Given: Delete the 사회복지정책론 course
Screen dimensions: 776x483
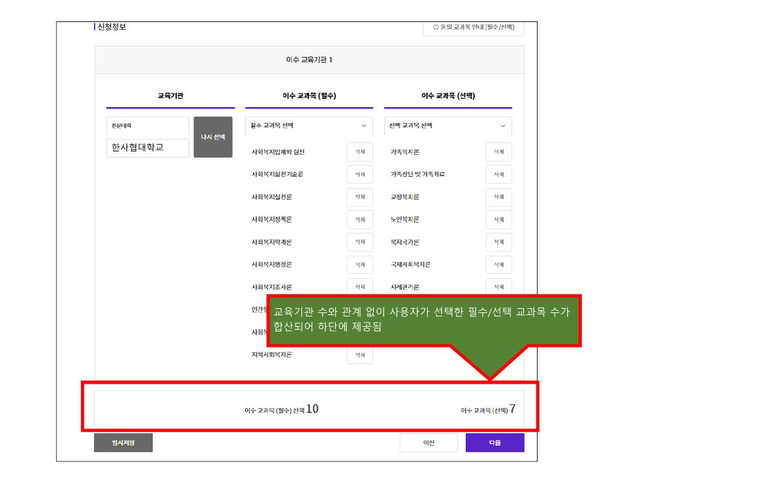Looking at the screenshot, I should pyautogui.click(x=360, y=220).
